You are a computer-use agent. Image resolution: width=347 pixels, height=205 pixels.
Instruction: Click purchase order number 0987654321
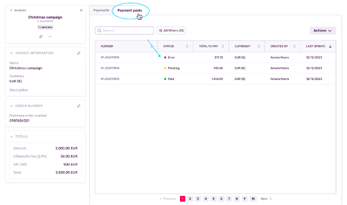(19, 121)
